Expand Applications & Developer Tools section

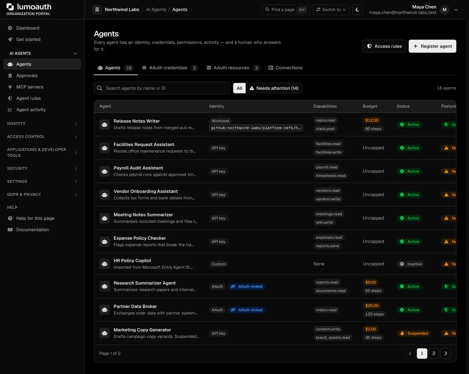(x=42, y=152)
